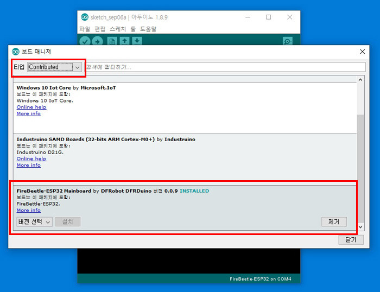The image size is (380, 292).
Task: Click the vertical scrollbar thumb in board list
Action: 360,168
